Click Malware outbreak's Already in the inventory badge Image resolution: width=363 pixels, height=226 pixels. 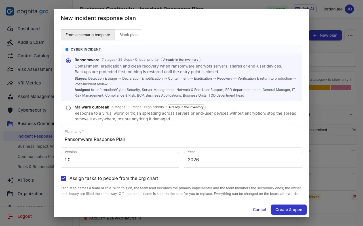(x=186, y=107)
